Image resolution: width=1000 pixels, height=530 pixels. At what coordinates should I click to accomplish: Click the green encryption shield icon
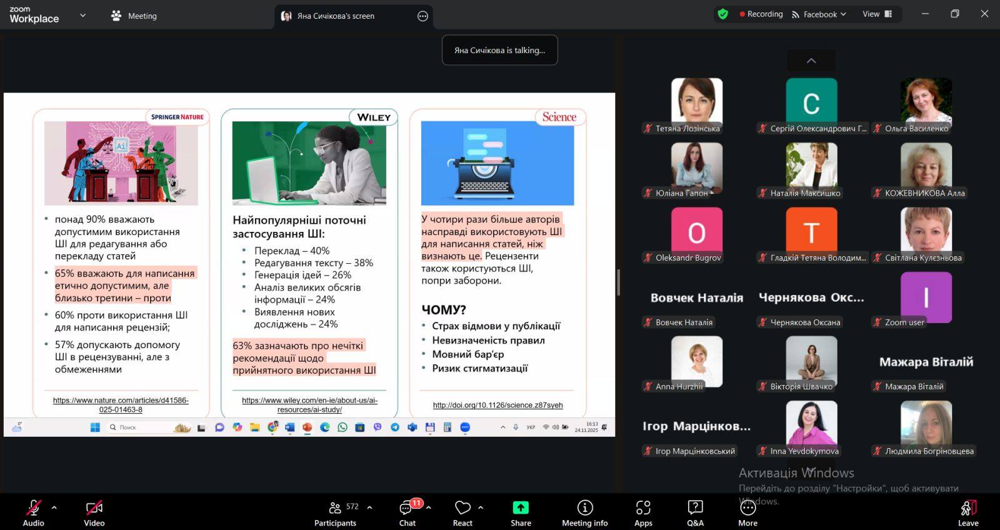[723, 14]
